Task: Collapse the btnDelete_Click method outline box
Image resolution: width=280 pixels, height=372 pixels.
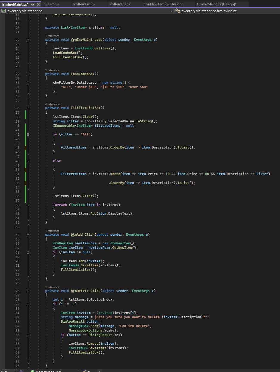Action: point(28,291)
